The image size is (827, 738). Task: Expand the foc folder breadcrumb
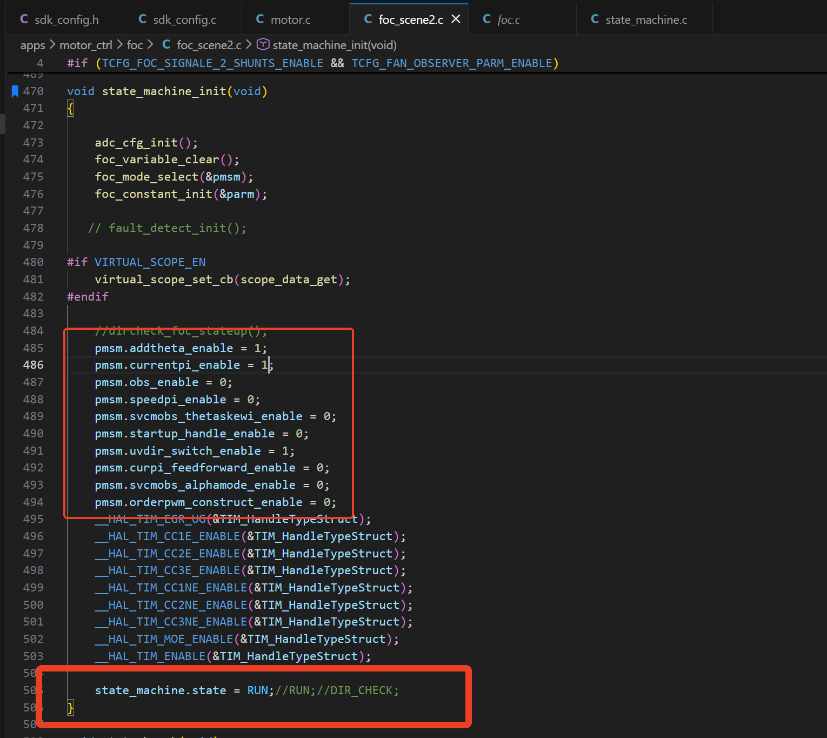[x=135, y=45]
